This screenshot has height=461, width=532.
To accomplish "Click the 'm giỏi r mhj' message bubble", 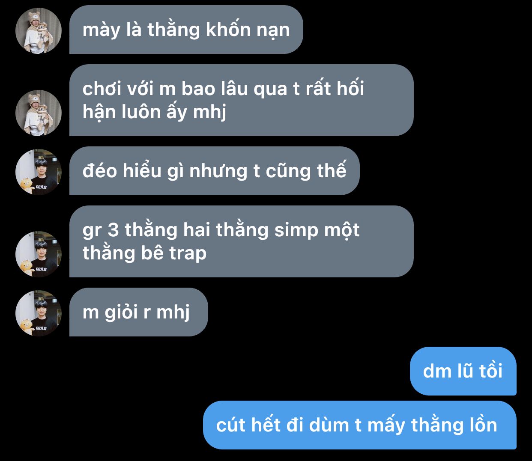I will coord(139,312).
